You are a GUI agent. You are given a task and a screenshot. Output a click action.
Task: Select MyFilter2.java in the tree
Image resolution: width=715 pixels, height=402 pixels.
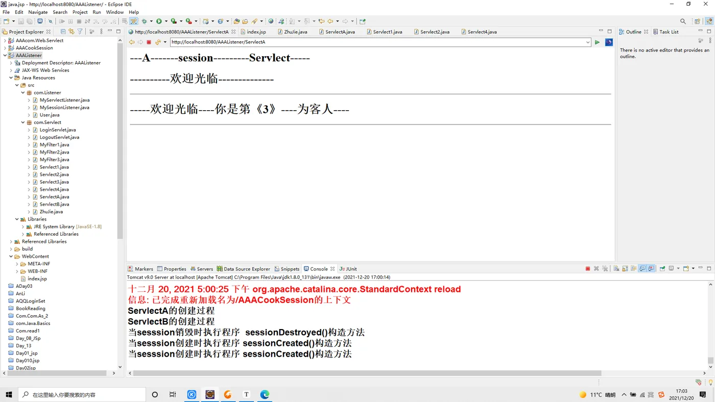[54, 152]
